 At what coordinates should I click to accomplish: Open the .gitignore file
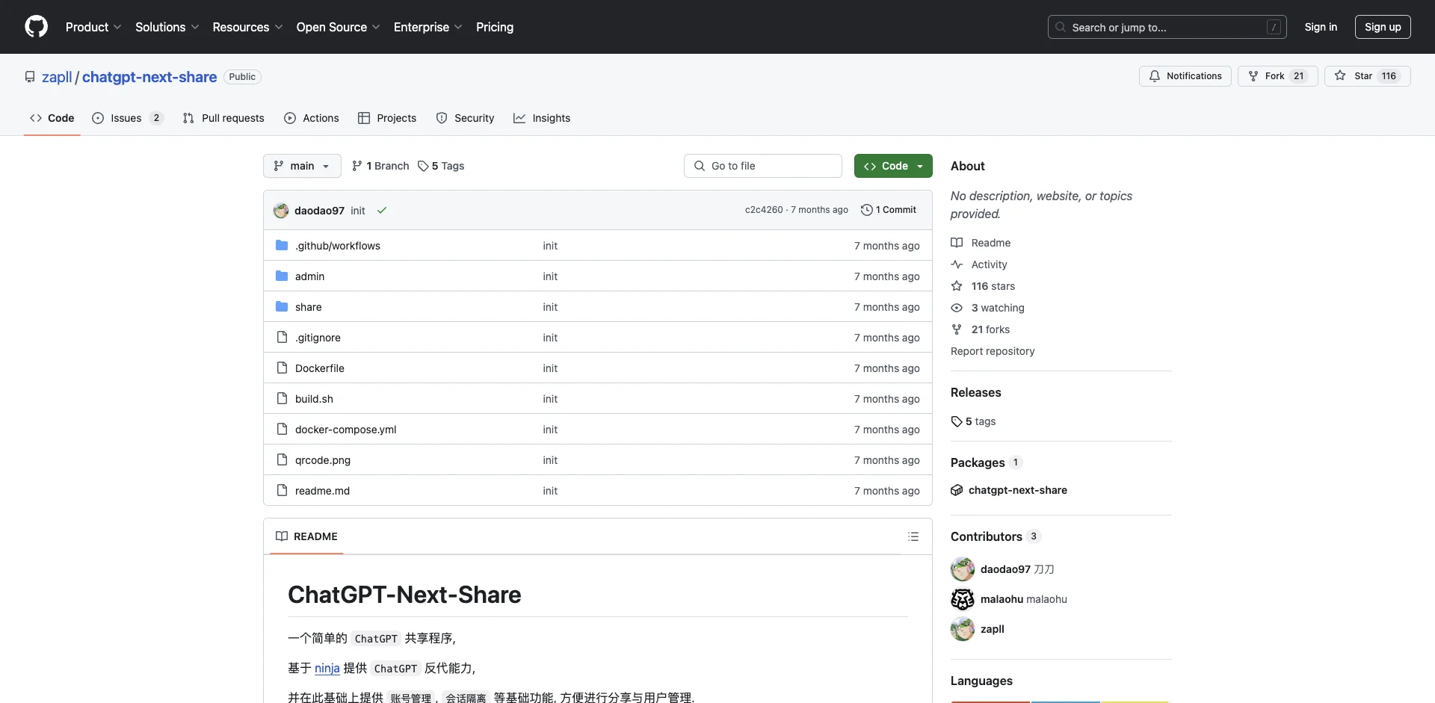[318, 338]
